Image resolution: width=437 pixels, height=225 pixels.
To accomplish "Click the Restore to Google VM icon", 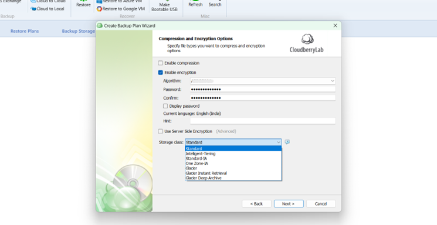I will tap(99, 9).
